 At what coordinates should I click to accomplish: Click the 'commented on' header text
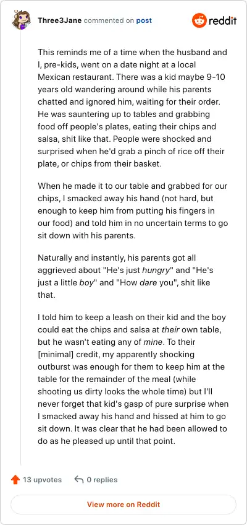coord(109,20)
